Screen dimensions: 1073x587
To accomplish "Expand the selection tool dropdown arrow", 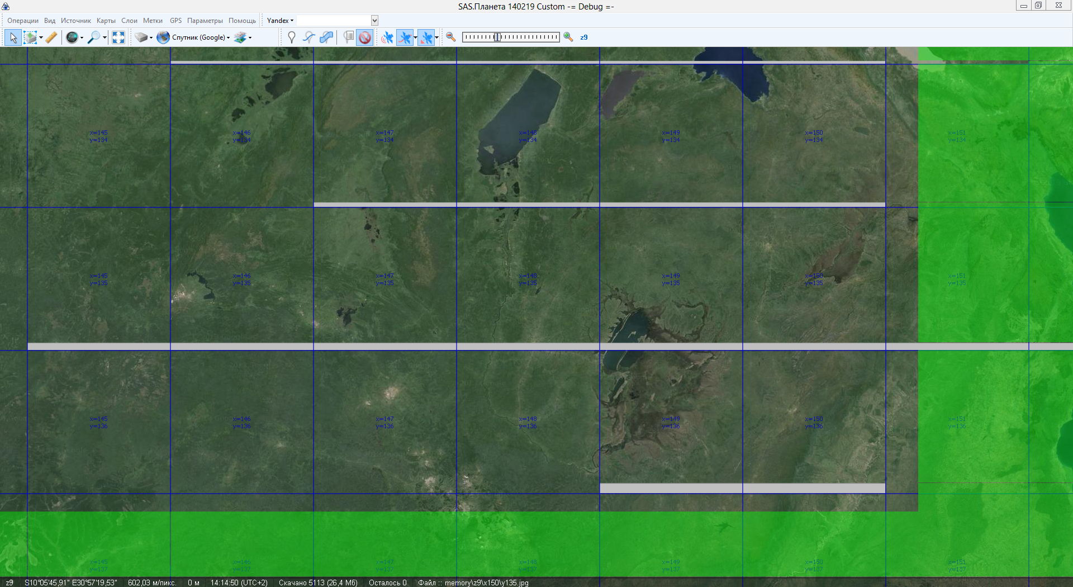I will pos(41,38).
